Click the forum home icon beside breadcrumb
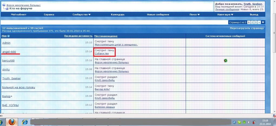 pyautogui.click(x=4, y=5)
